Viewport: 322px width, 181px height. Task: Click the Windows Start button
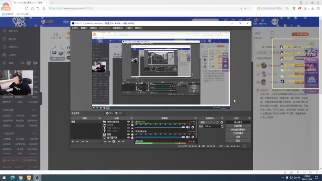4,177
